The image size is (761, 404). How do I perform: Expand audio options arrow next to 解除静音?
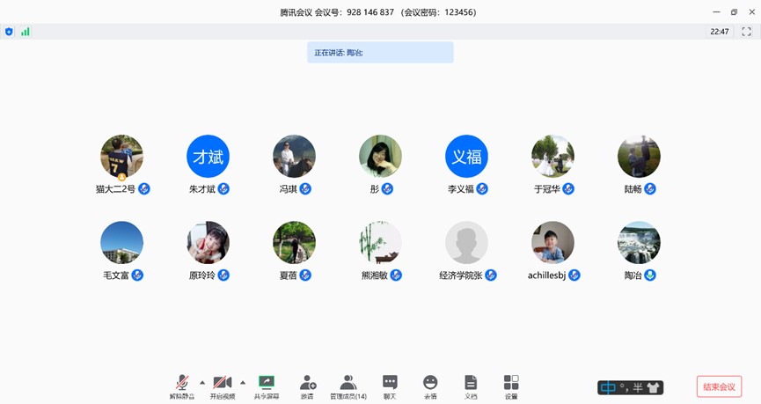(x=202, y=382)
